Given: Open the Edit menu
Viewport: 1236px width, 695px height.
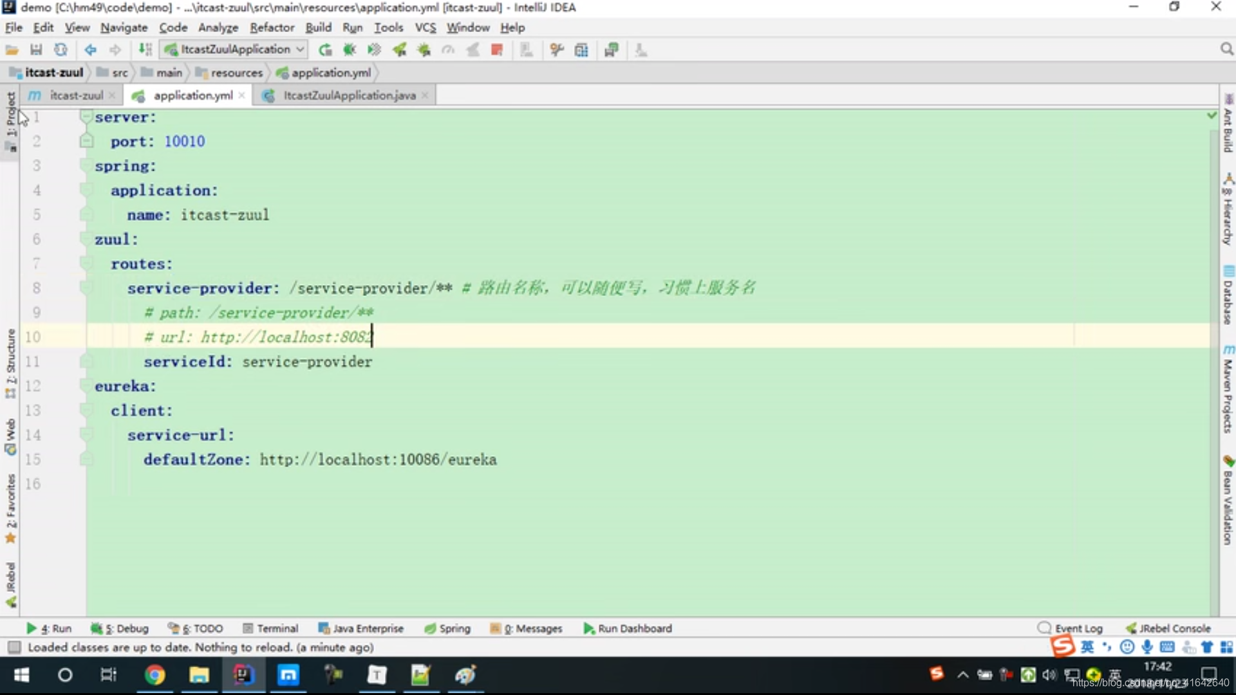Looking at the screenshot, I should point(43,28).
